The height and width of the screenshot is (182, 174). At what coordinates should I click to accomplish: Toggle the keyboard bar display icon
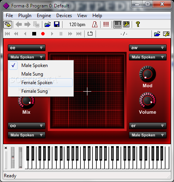click(118, 25)
